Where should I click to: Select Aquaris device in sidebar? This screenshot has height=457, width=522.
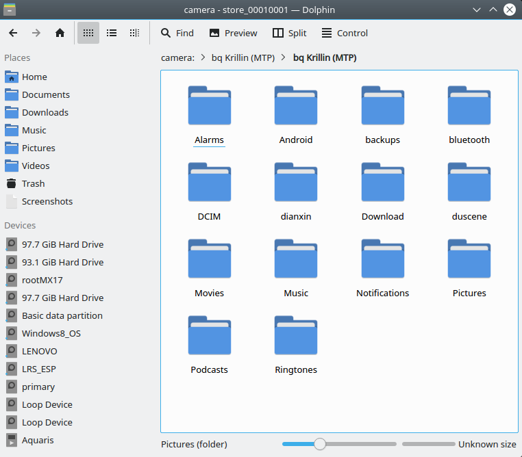[37, 440]
